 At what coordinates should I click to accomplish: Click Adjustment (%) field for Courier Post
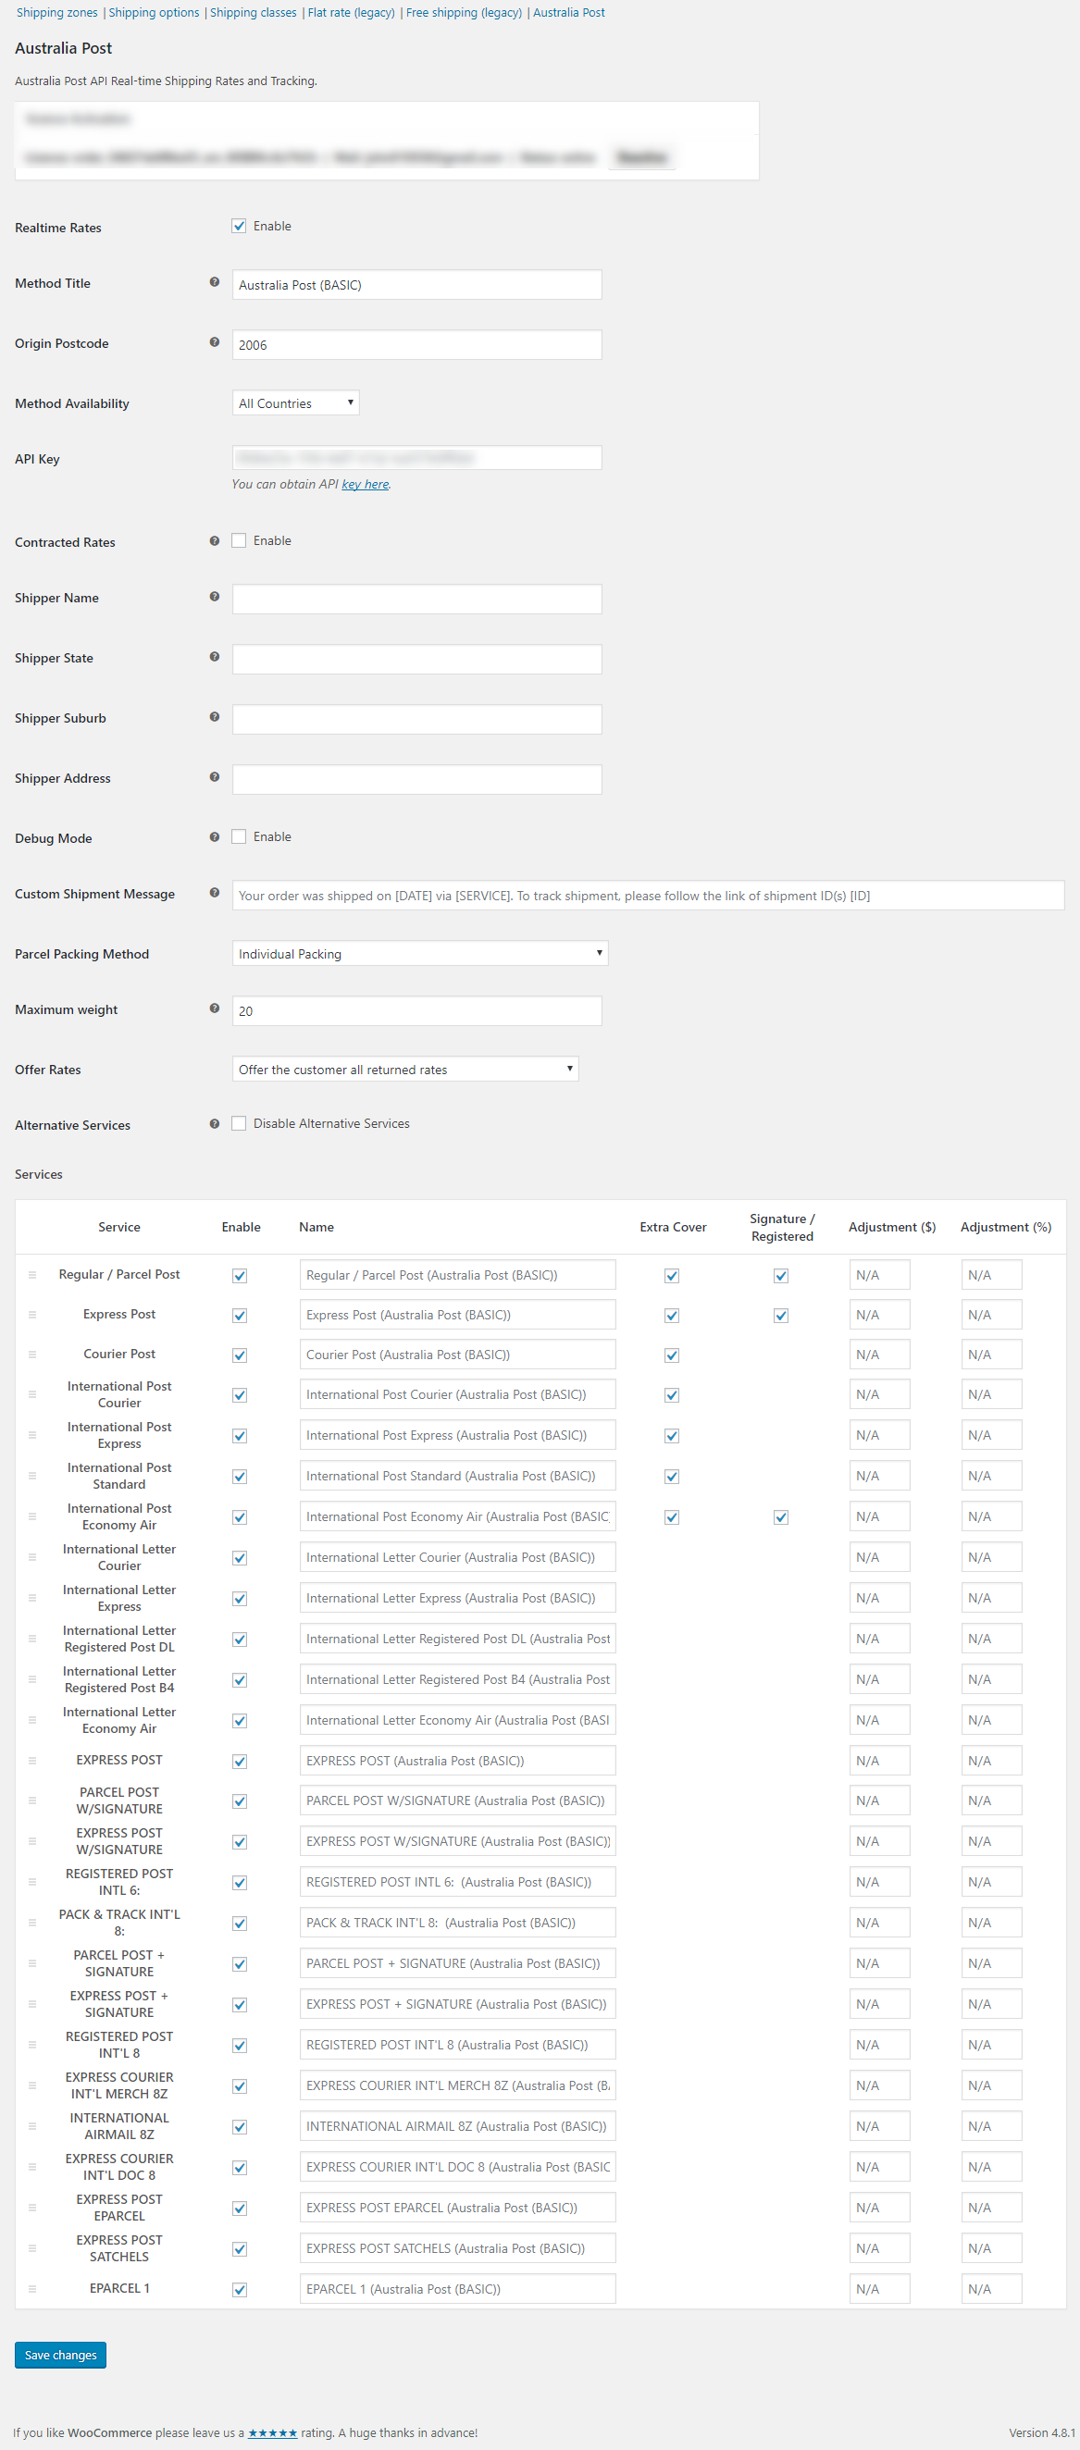tap(991, 1355)
